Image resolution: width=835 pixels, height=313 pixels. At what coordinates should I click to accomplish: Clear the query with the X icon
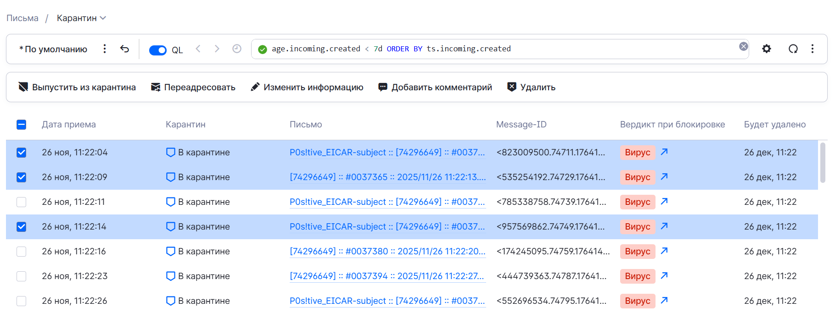point(743,46)
